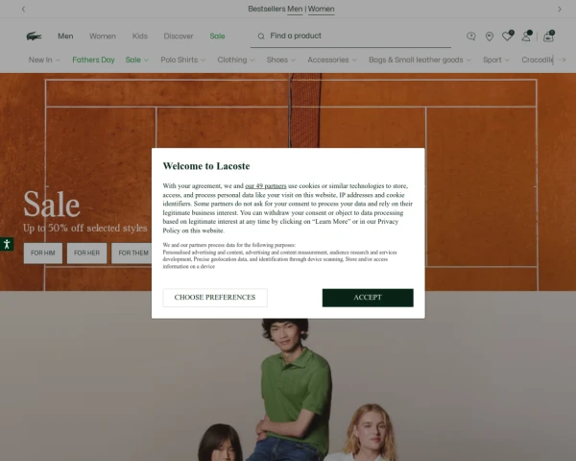Focus the Find a product search field

pos(350,36)
